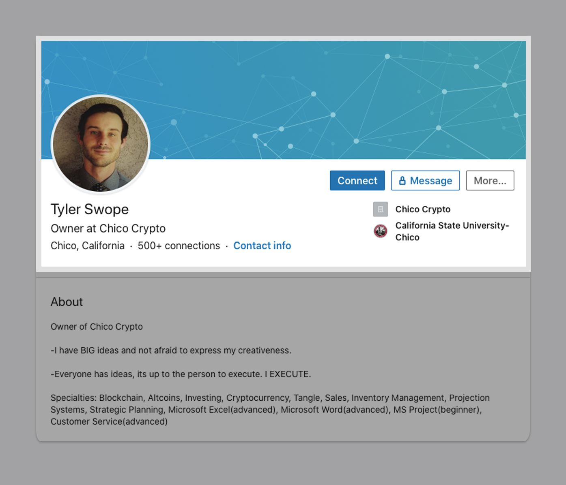The height and width of the screenshot is (485, 566).
Task: Click the headline Owner at Chico Crypto
Action: [108, 229]
